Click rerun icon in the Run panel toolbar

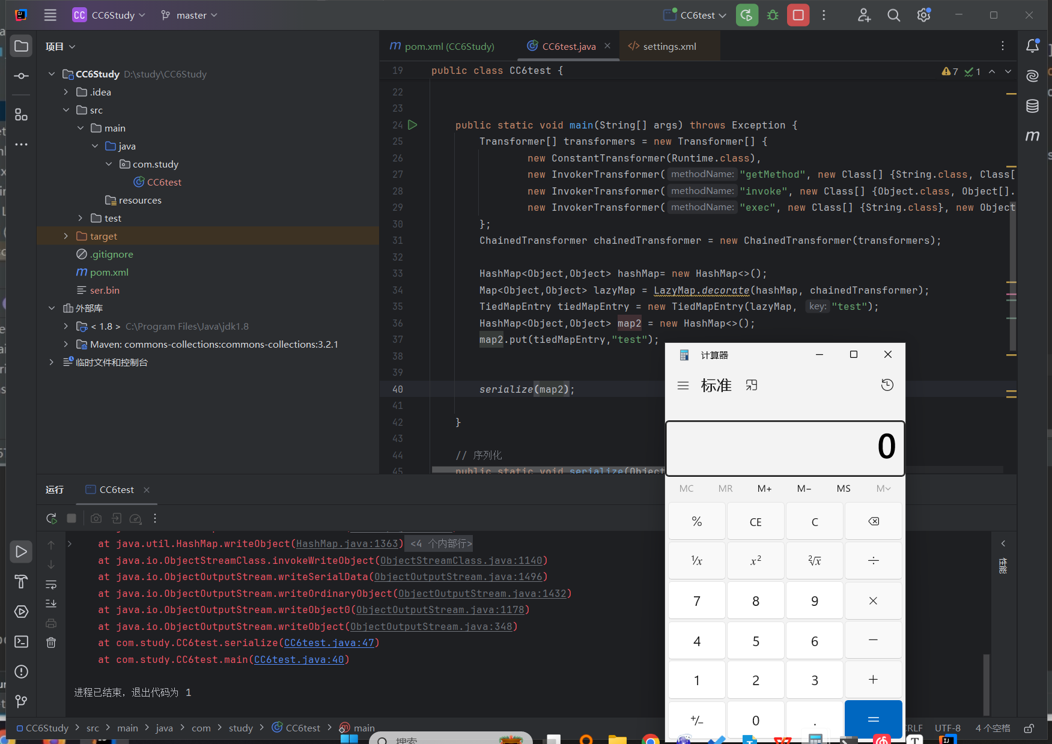[x=51, y=518]
